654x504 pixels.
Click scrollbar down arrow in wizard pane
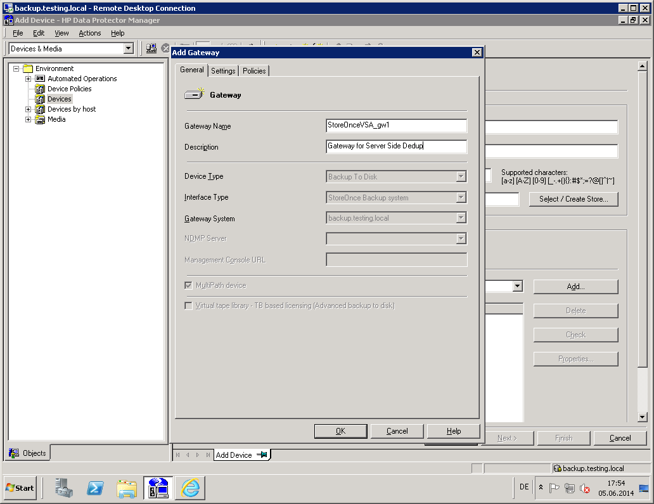643,417
